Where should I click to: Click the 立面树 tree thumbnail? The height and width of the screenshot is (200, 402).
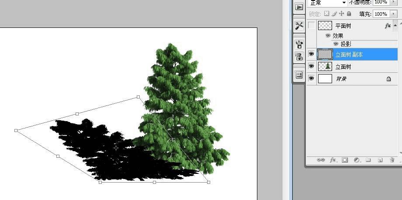(325, 66)
